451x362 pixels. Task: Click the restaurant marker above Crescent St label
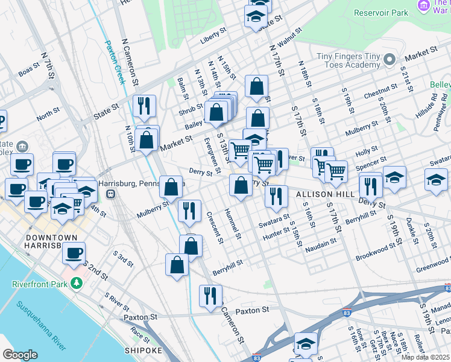pos(189,212)
